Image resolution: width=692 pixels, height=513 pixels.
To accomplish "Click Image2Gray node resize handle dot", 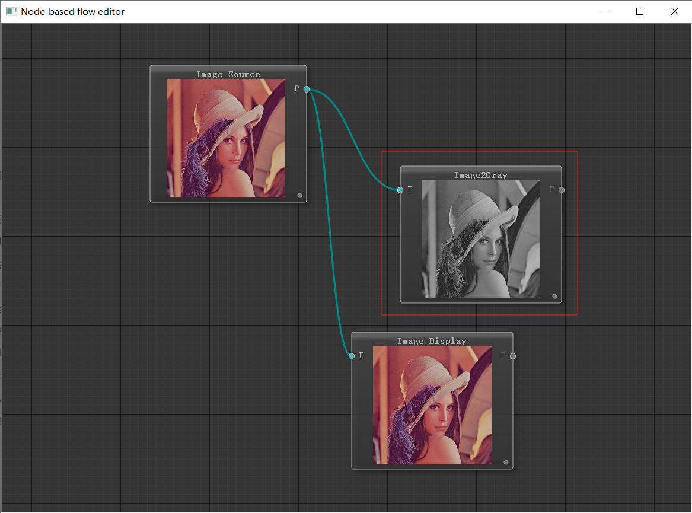I will click(x=555, y=296).
